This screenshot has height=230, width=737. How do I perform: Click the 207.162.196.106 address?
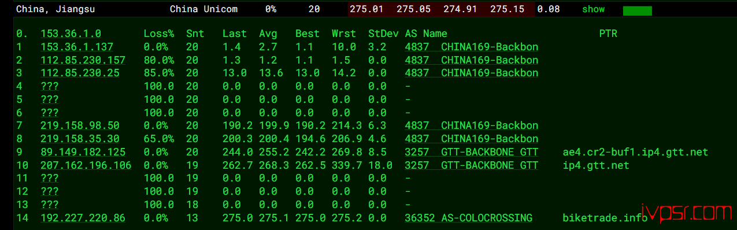coord(86,165)
